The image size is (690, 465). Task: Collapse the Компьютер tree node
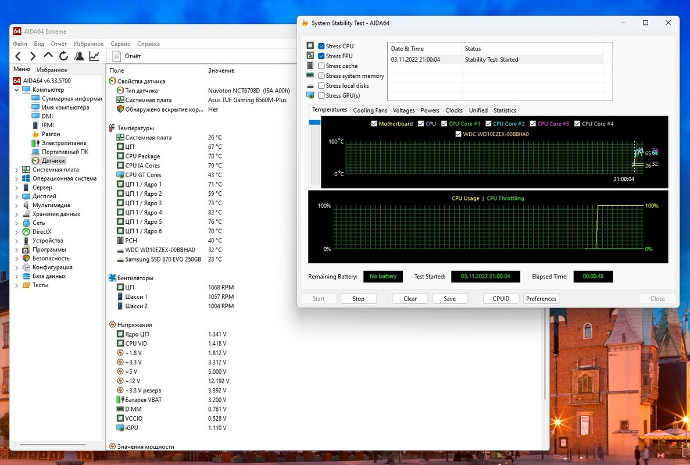click(17, 90)
